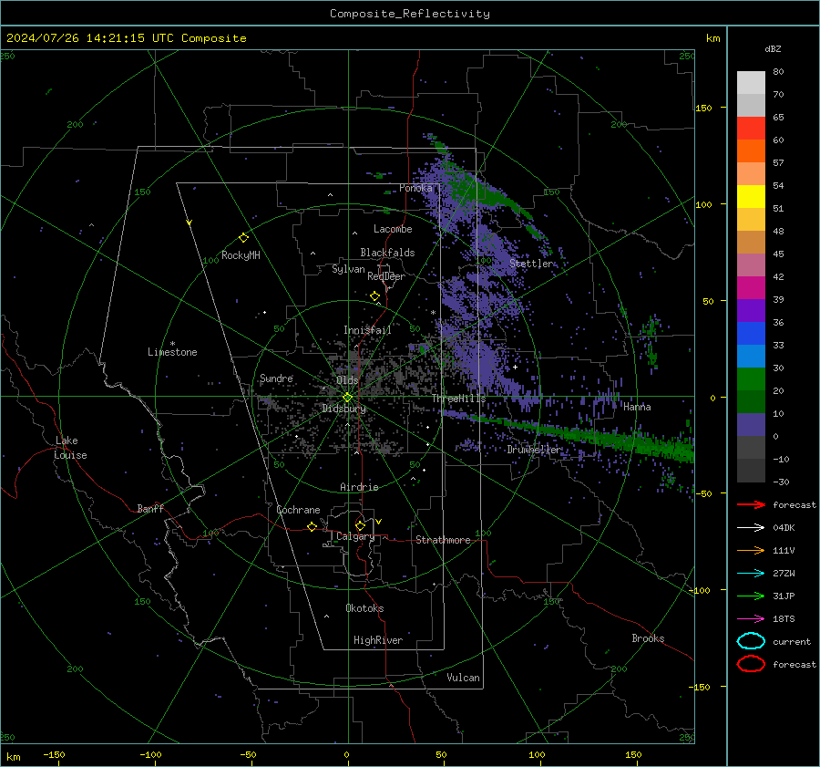Click the yellow radar center diamond at Didsbury
This screenshot has width=820, height=767.
[347, 398]
